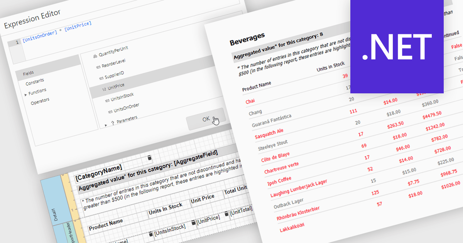Click the numeric type icon beside UnitsInStock
This screenshot has height=243, width=463.
(107, 101)
